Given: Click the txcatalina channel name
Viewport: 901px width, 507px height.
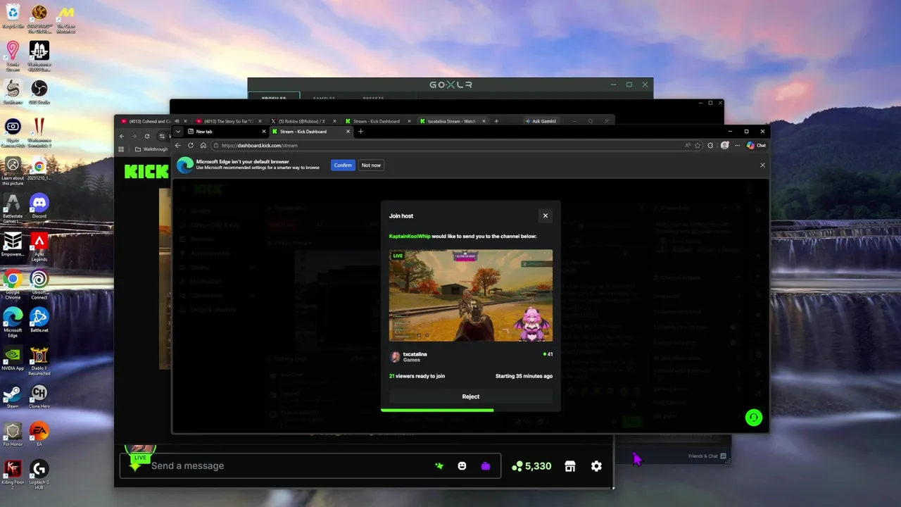Looking at the screenshot, I should [x=415, y=354].
